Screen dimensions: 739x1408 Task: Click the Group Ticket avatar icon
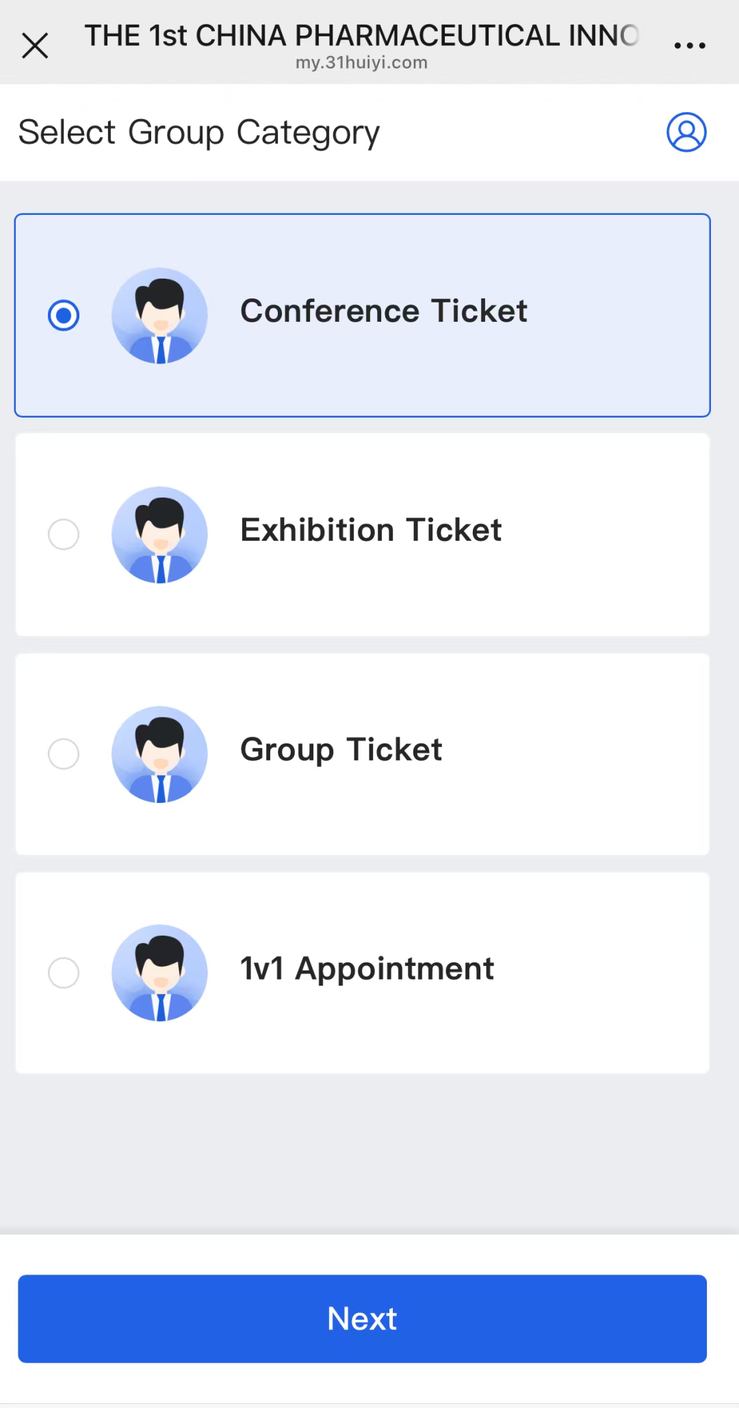(160, 754)
